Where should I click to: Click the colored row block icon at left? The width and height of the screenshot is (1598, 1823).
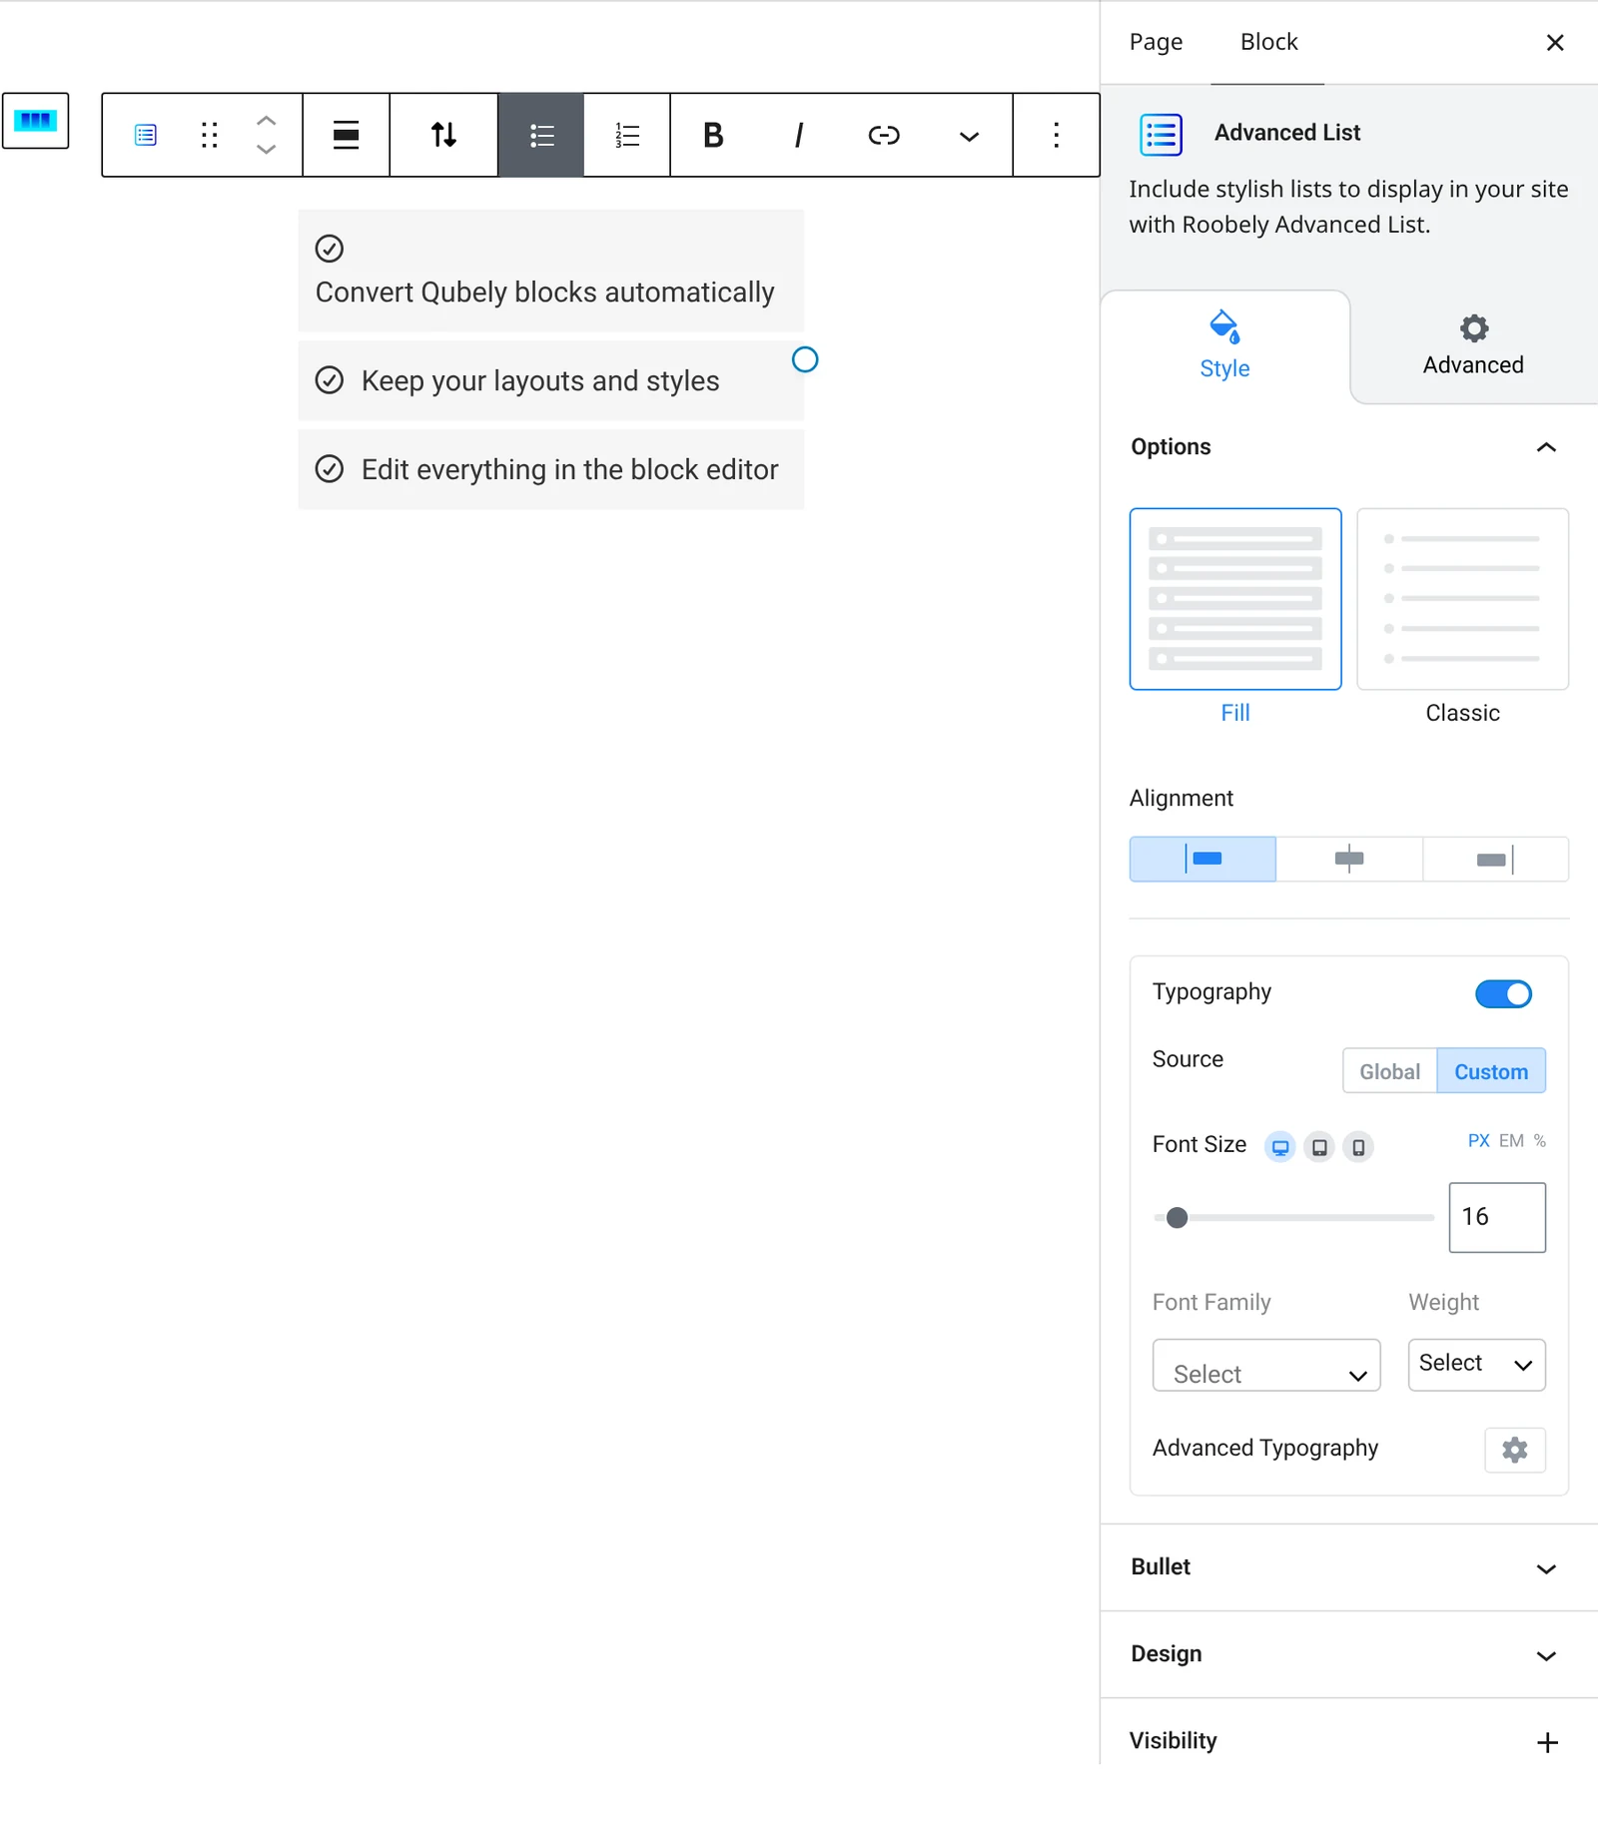click(x=35, y=121)
